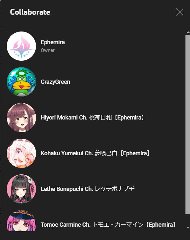Go to Kohaku Yumekui Ch. channel
Screen dimensions: 190x240
(96, 153)
